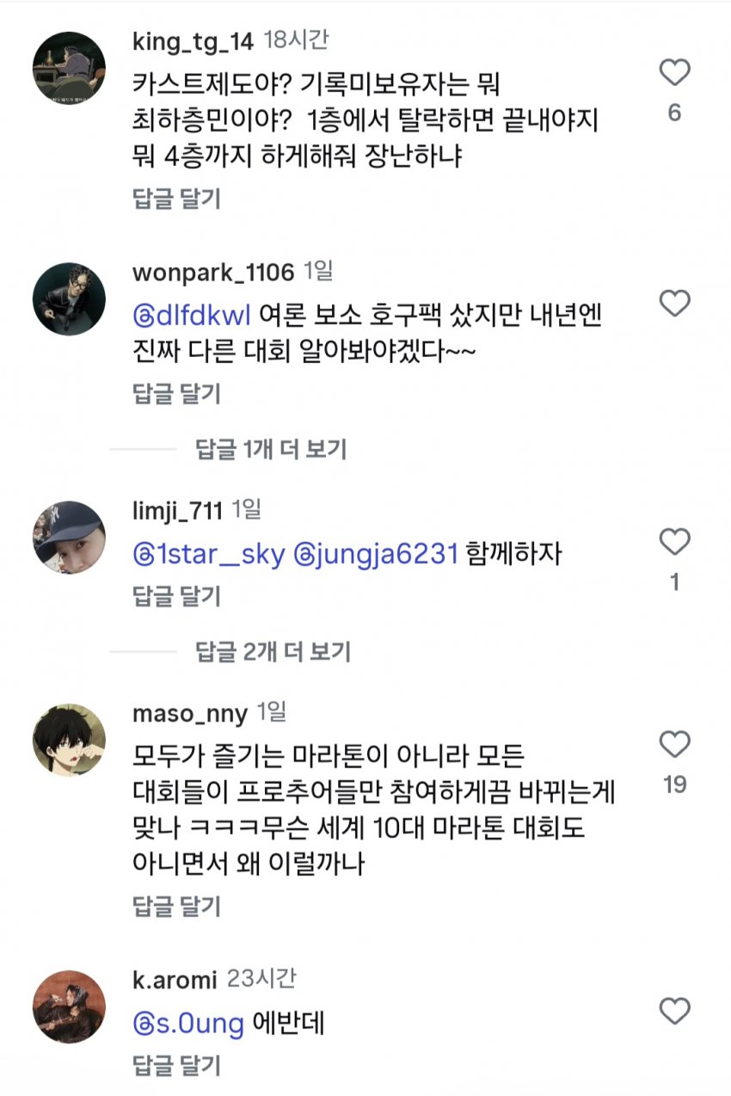Like limji_711's comment
The image size is (731, 1096).
click(x=674, y=542)
